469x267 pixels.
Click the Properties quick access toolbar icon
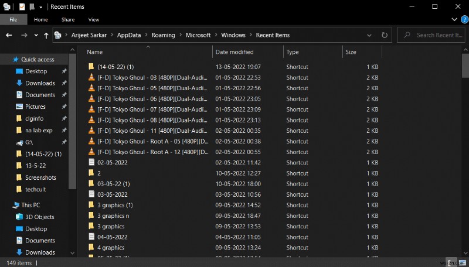[x=22, y=7]
